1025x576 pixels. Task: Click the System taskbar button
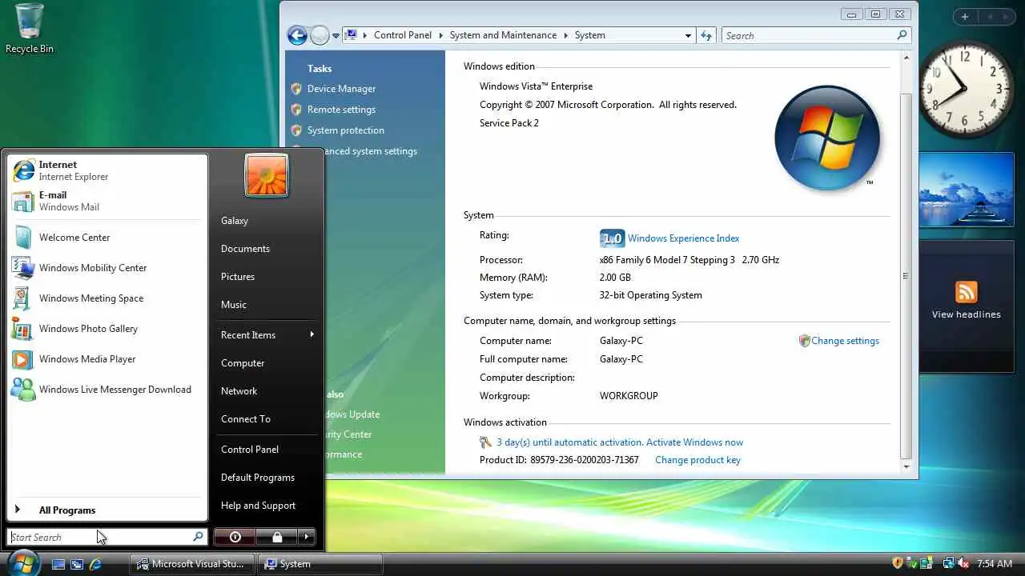pyautogui.click(x=320, y=564)
